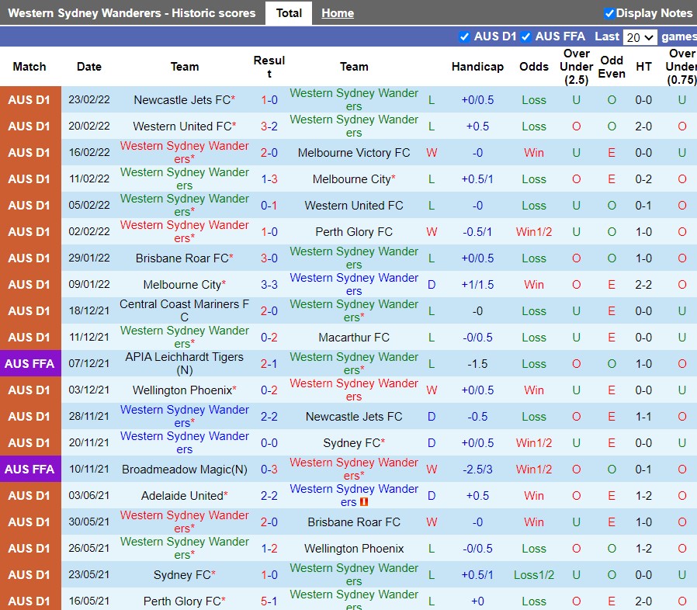Click the Date column header
The width and height of the screenshot is (697, 610).
89,67
